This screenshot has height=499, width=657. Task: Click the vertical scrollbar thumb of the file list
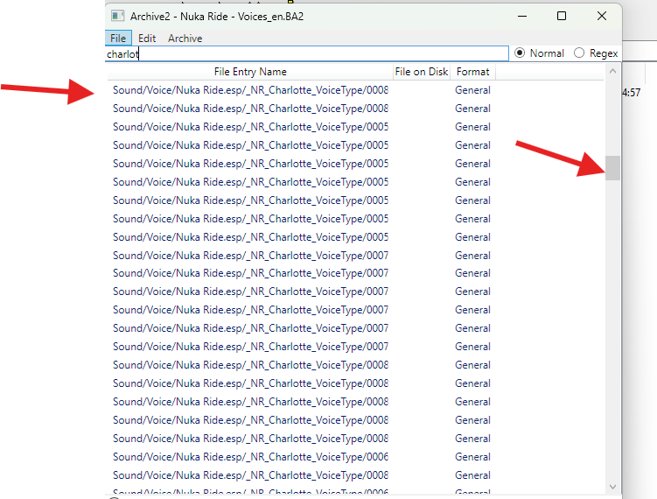click(612, 168)
